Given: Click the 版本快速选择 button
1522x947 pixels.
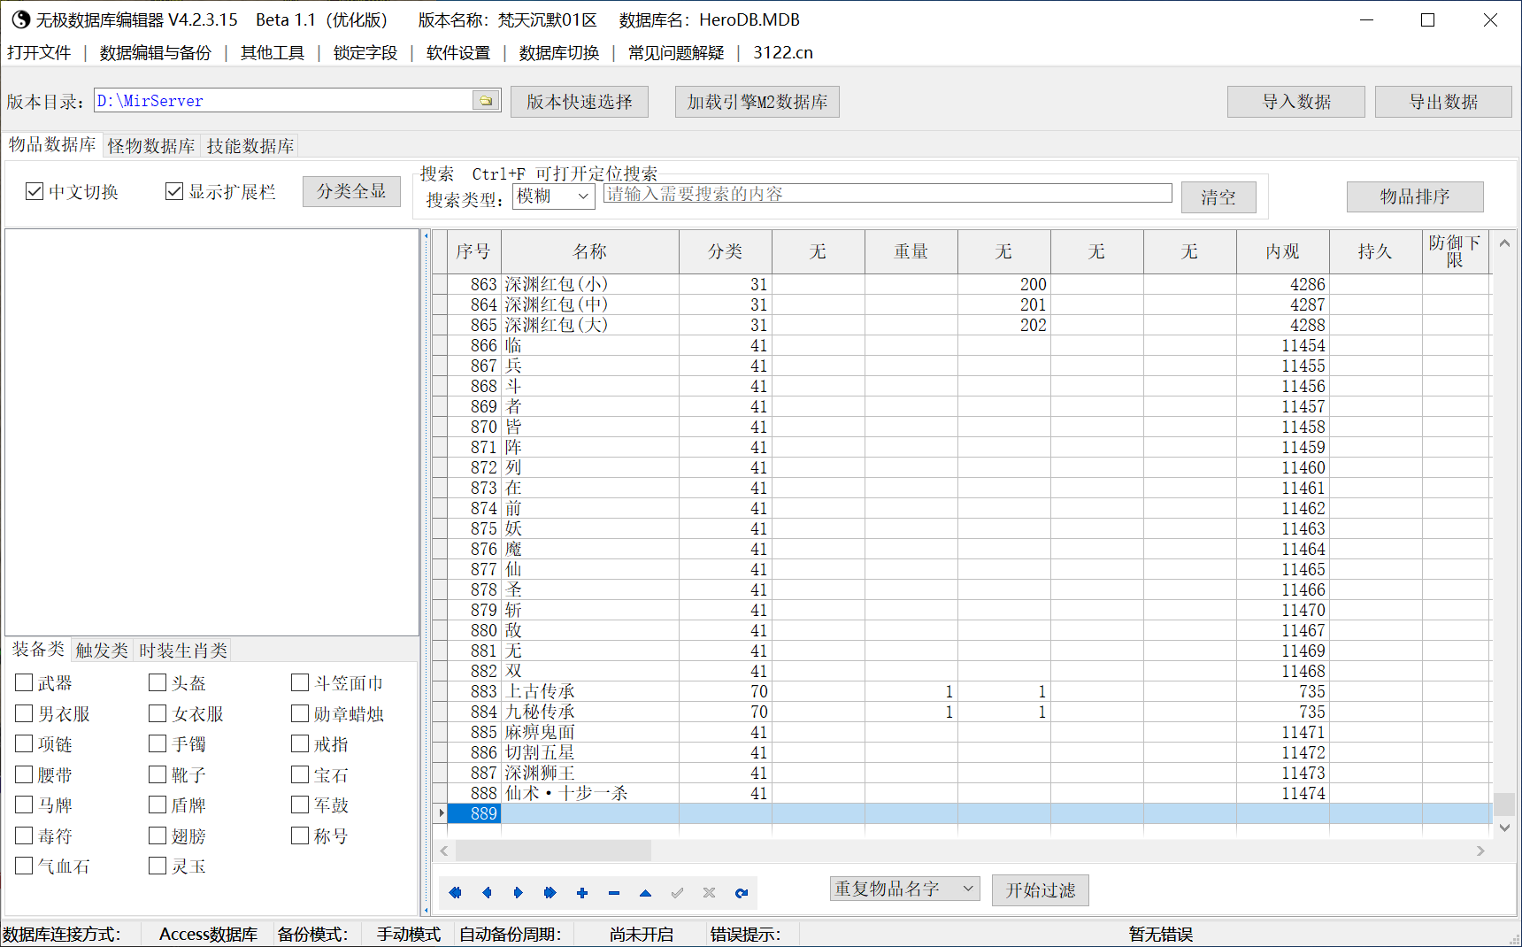Looking at the screenshot, I should coord(580,102).
